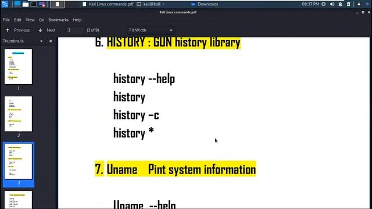Select page 2 thumbnail
The height and width of the screenshot is (209, 372).
pos(18,114)
